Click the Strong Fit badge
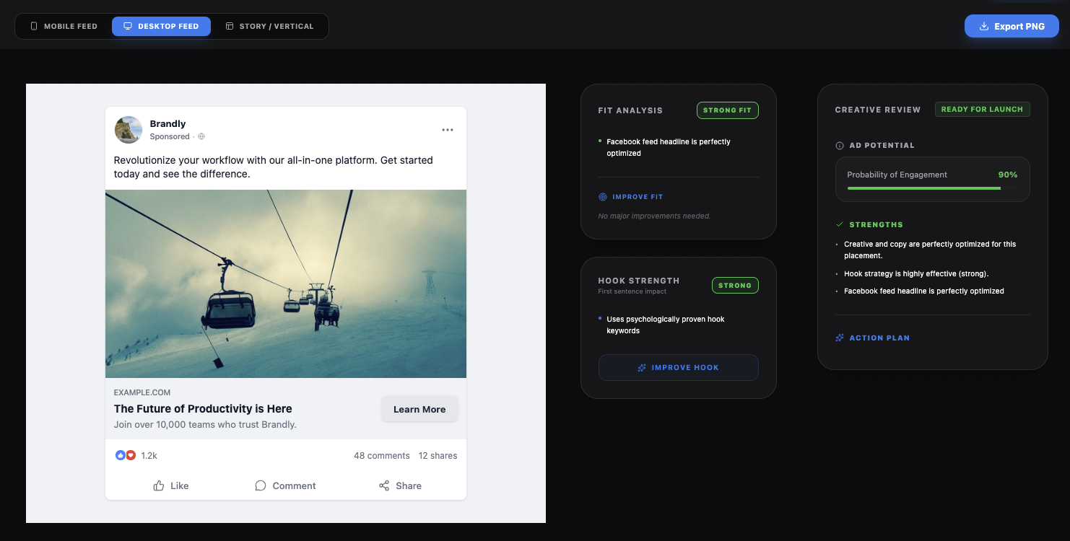 [728, 110]
